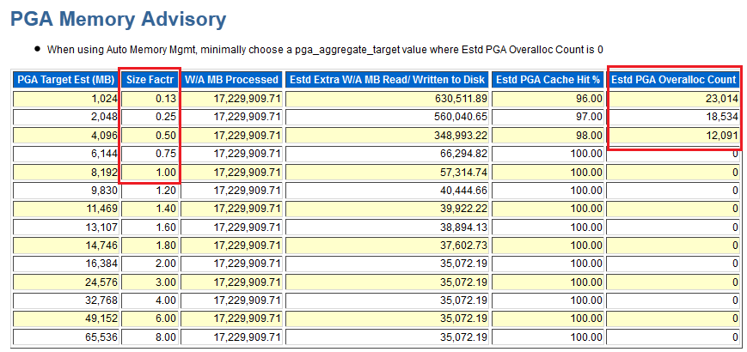747x352 pixels.
Task: Click the 57,314.74 disk read/write cell
Action: [x=387, y=173]
